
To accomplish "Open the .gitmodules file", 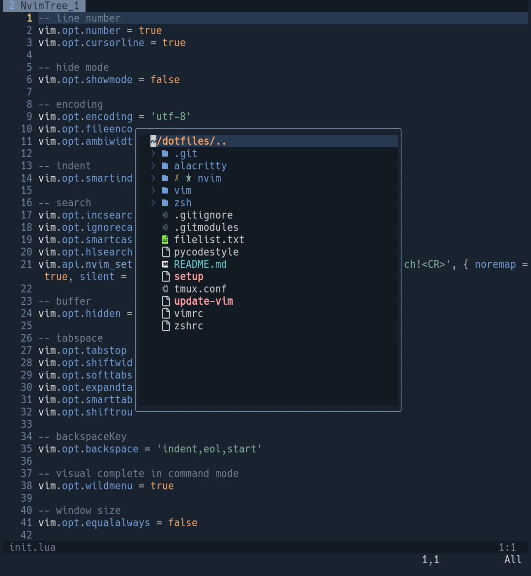I will coord(206,227).
